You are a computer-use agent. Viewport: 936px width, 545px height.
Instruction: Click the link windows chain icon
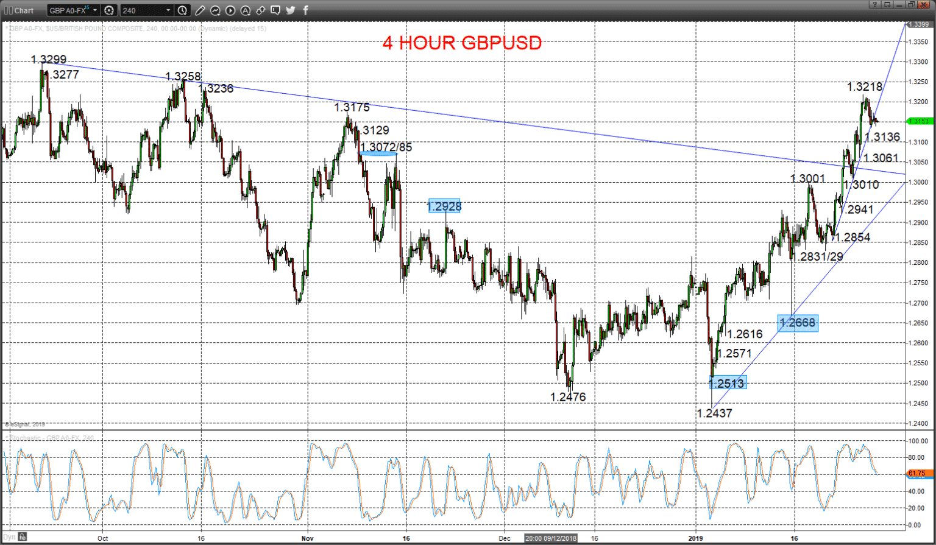260,10
